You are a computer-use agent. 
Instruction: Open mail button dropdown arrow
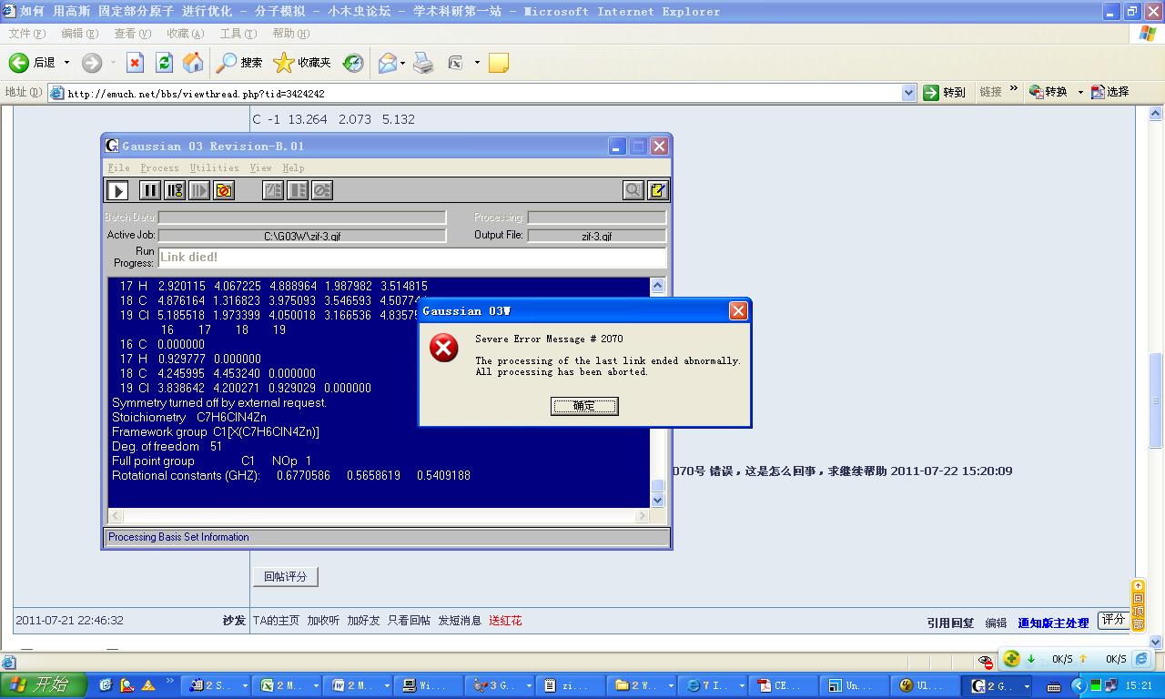[x=402, y=63]
